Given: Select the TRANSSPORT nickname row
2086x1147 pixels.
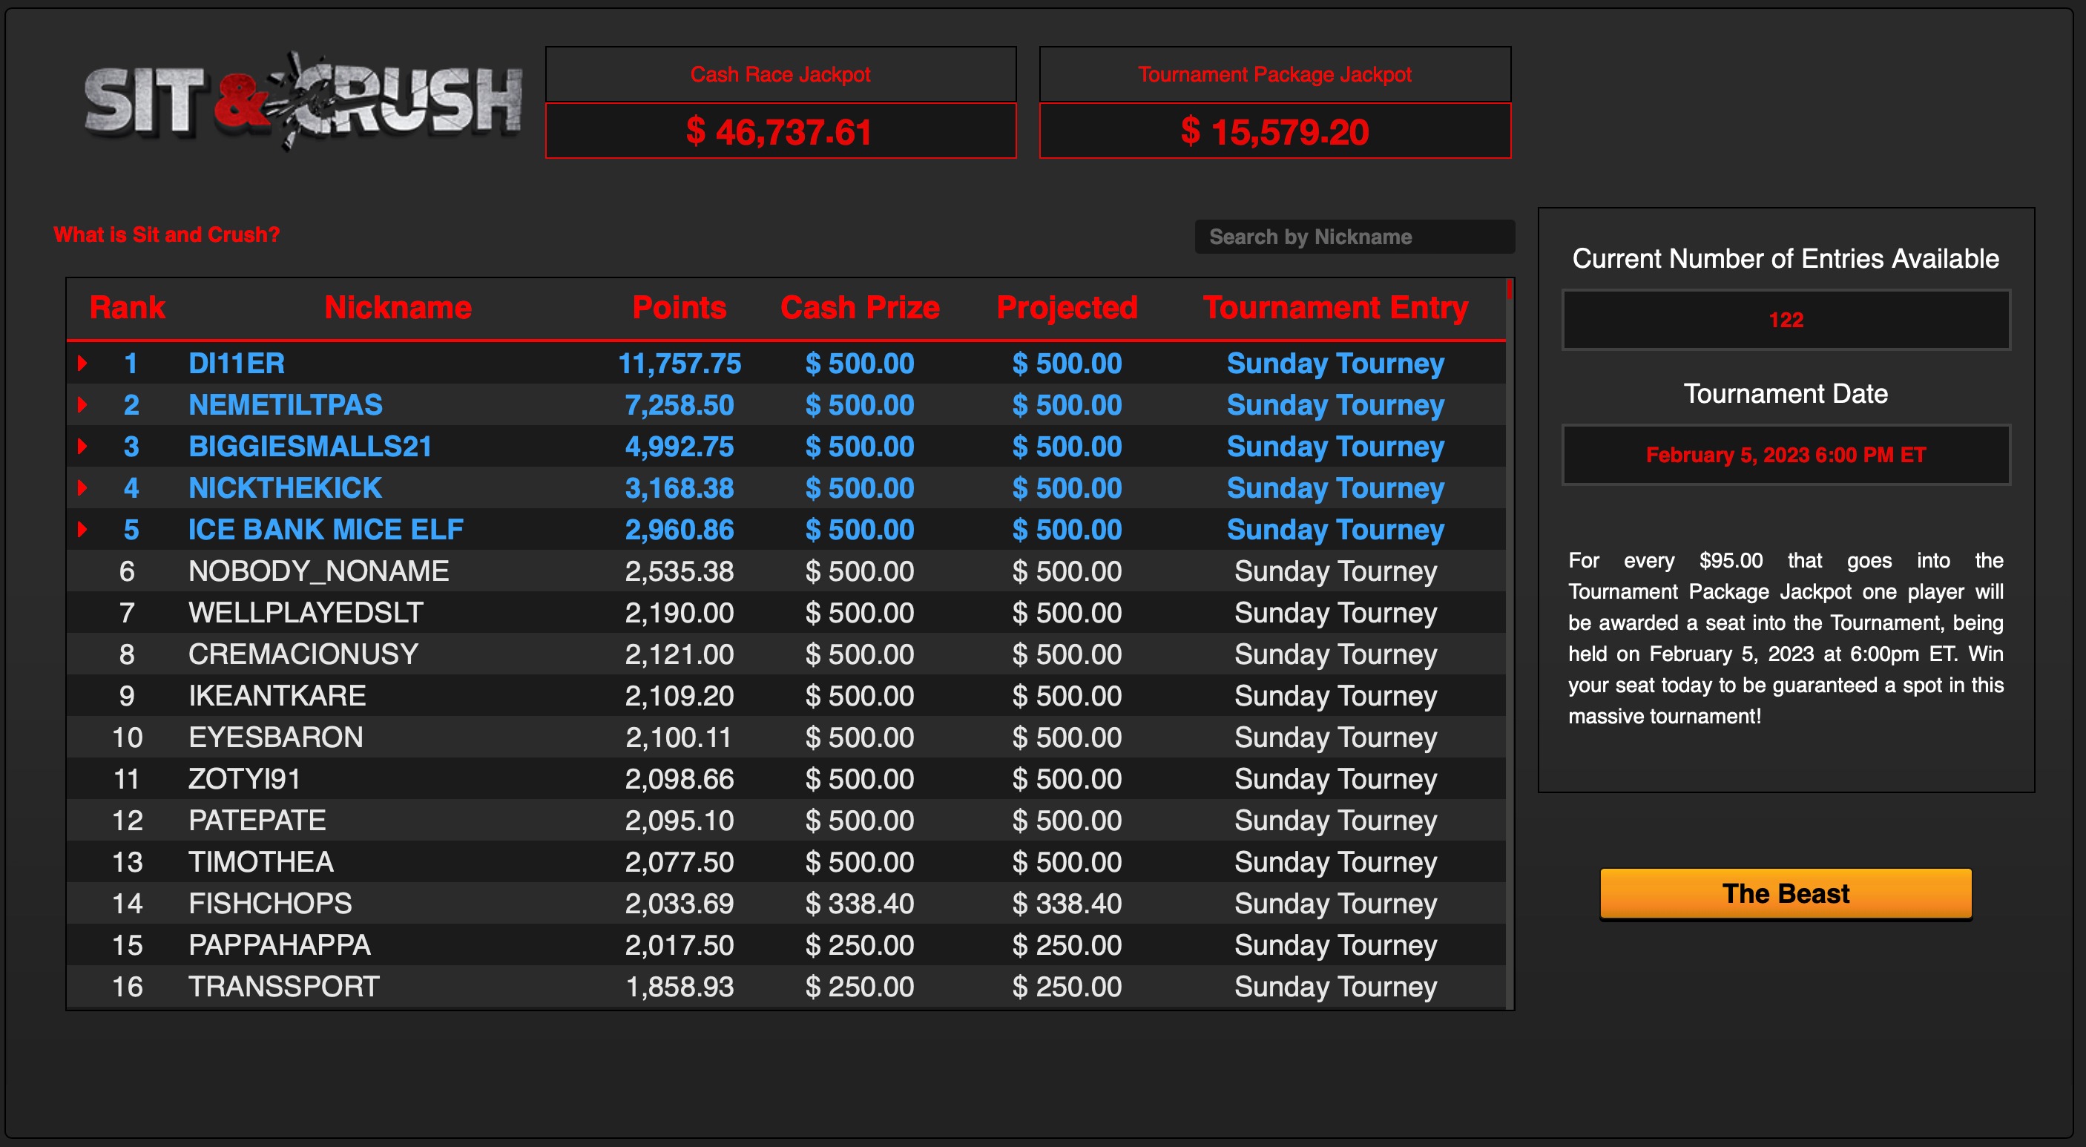Looking at the screenshot, I should click(283, 986).
